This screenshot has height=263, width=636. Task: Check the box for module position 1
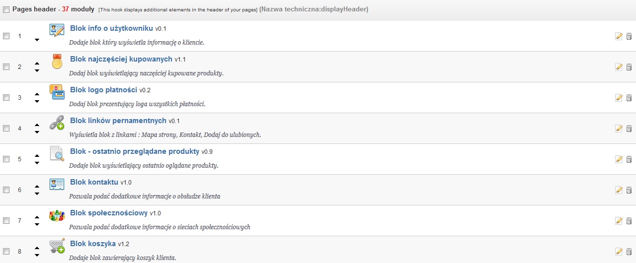point(6,36)
